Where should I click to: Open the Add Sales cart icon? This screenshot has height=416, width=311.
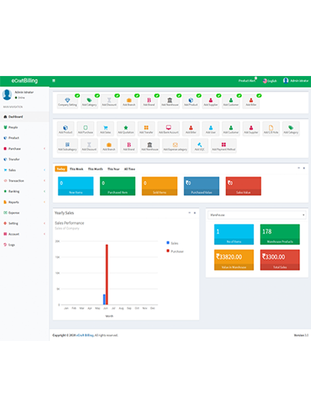pyautogui.click(x=105, y=129)
